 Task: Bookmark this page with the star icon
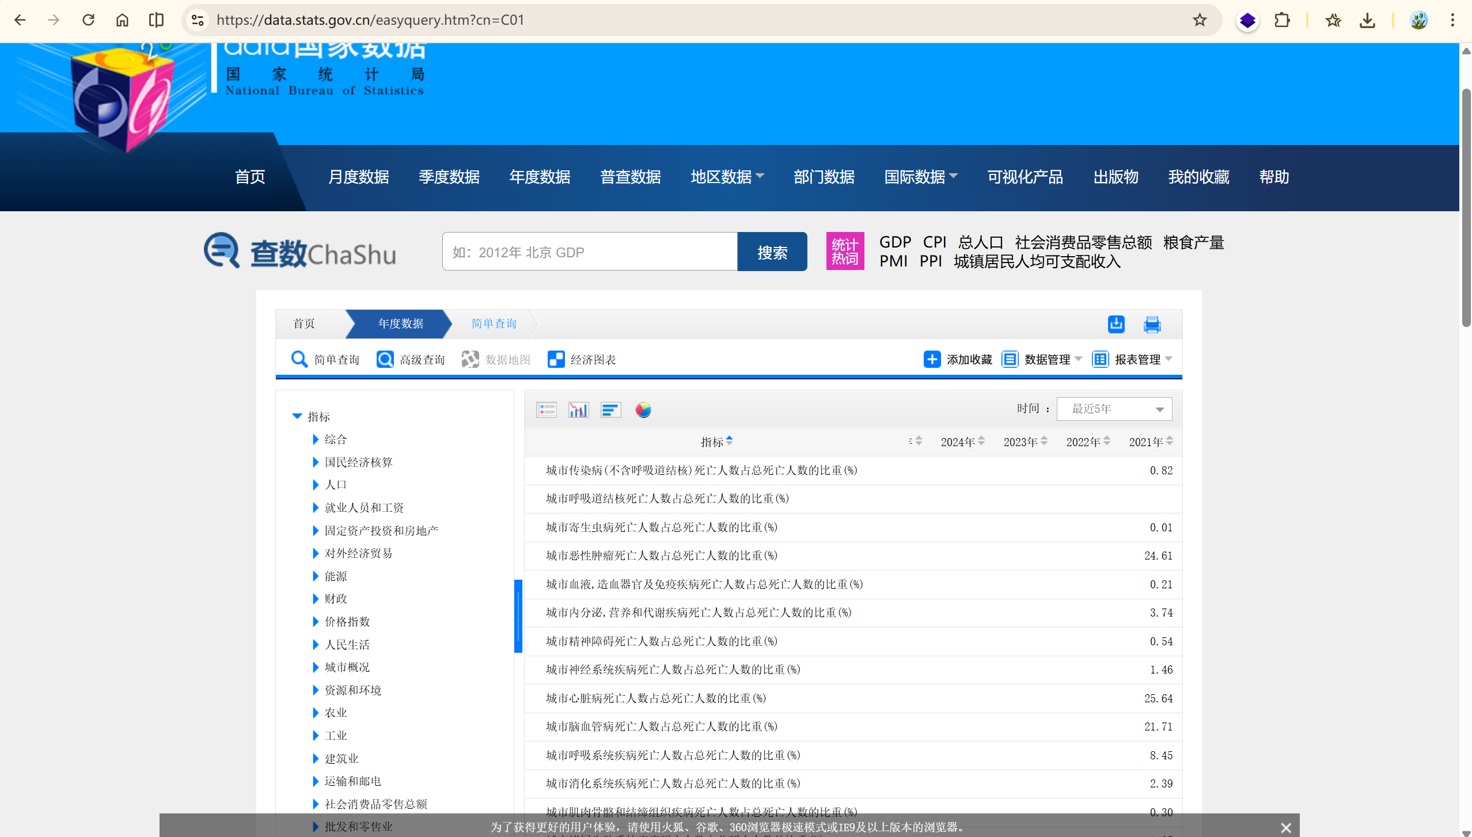(1200, 20)
